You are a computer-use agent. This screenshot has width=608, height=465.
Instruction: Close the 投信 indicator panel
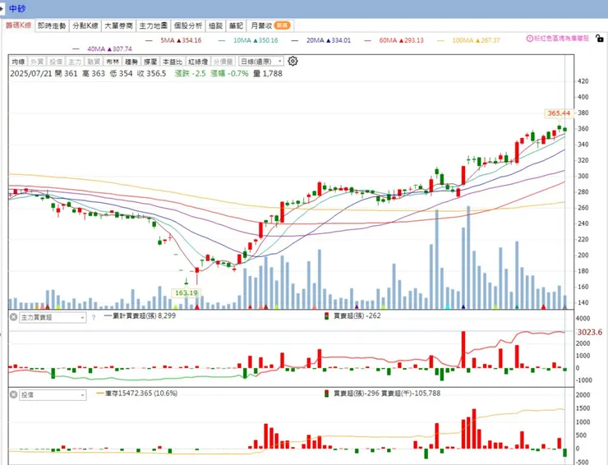pos(14,394)
